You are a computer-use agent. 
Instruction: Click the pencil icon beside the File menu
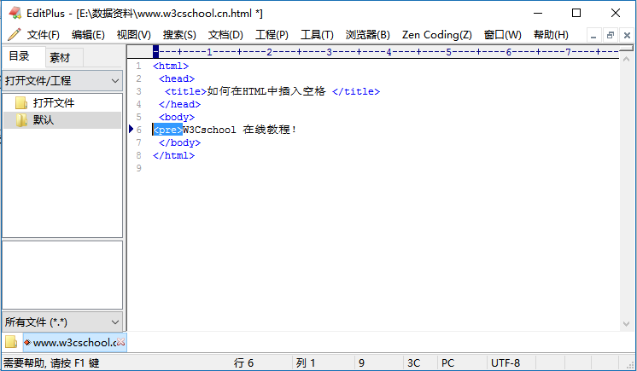14,35
